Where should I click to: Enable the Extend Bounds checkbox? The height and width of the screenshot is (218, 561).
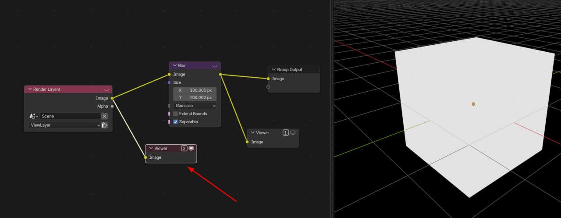click(x=176, y=114)
